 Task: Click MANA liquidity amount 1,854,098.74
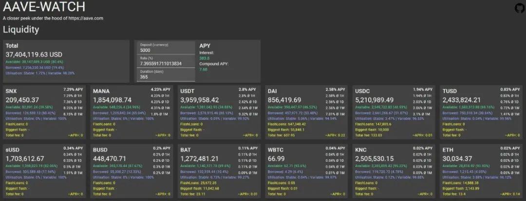[x=113, y=100]
